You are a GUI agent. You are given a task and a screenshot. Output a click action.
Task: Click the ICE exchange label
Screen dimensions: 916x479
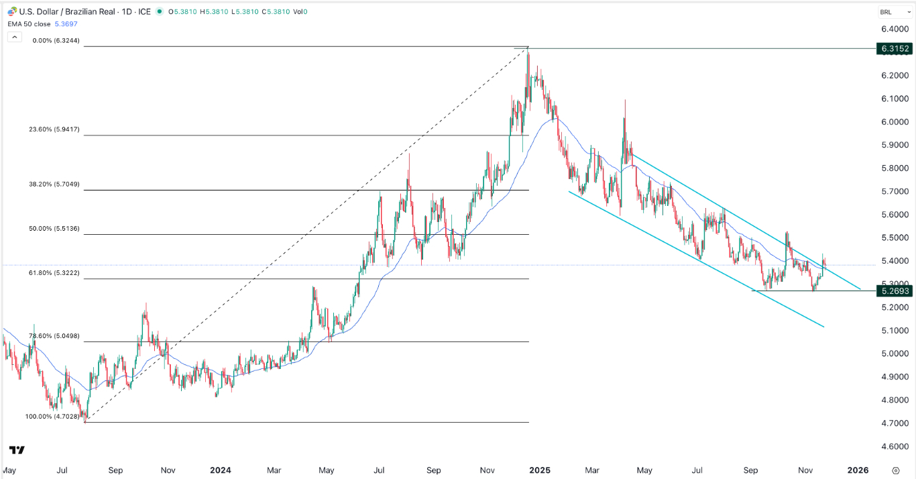point(144,11)
